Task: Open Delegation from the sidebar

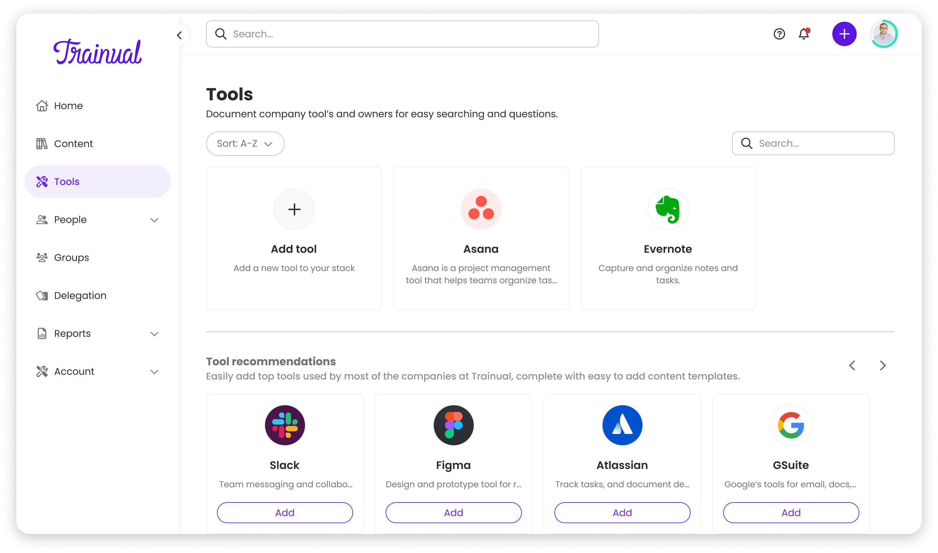Action: click(x=80, y=295)
